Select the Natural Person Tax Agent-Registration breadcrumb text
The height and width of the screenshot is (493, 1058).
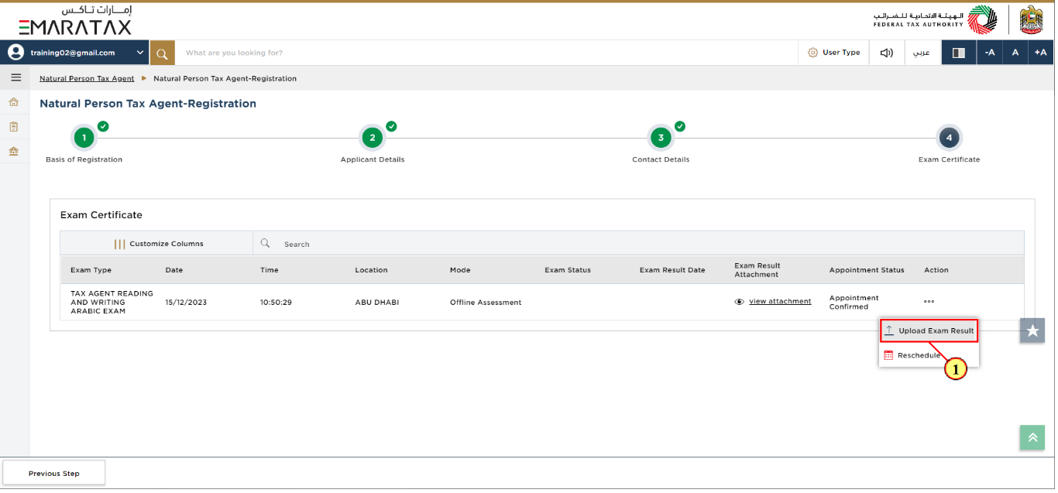tap(225, 78)
